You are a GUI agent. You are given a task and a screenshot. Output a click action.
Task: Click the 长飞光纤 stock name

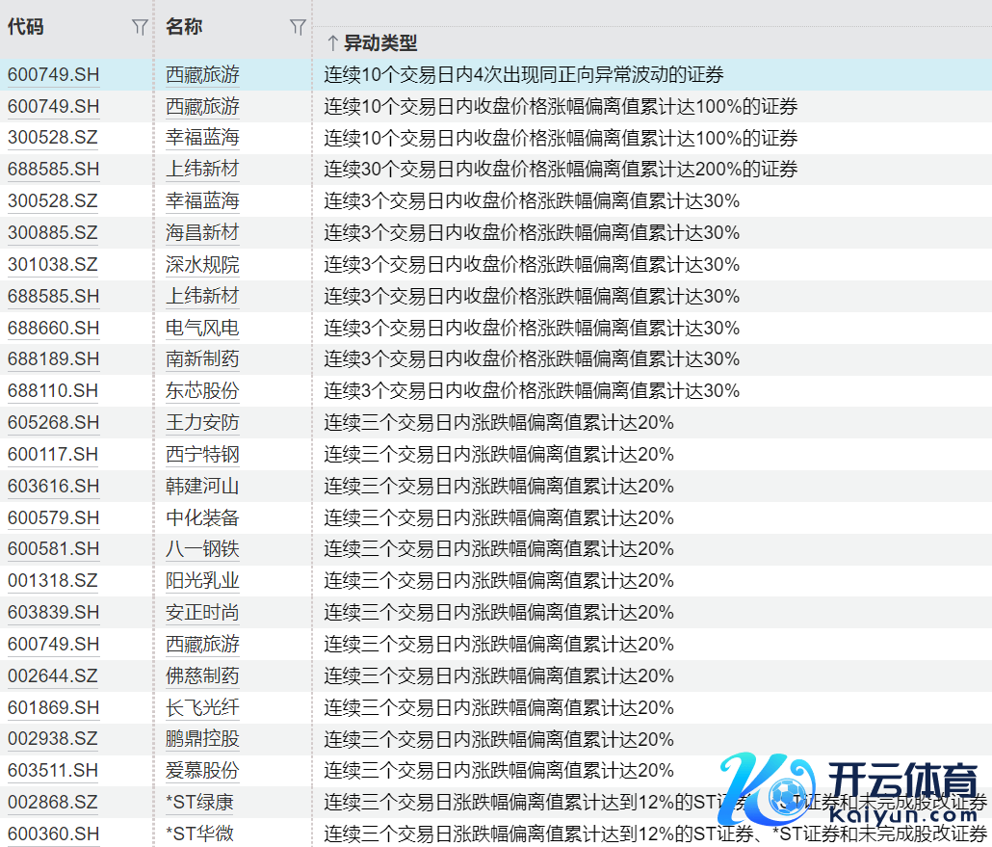[202, 707]
